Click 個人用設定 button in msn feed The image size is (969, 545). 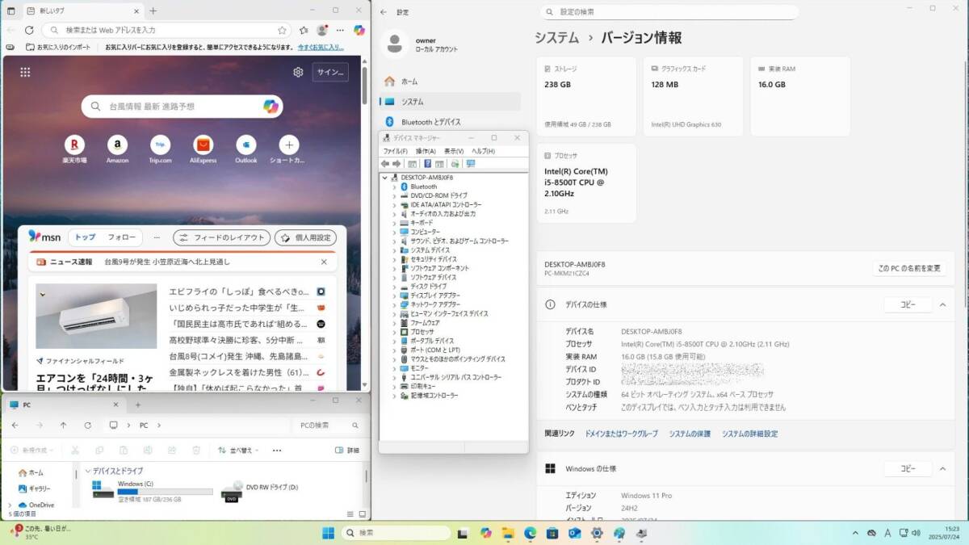point(305,237)
